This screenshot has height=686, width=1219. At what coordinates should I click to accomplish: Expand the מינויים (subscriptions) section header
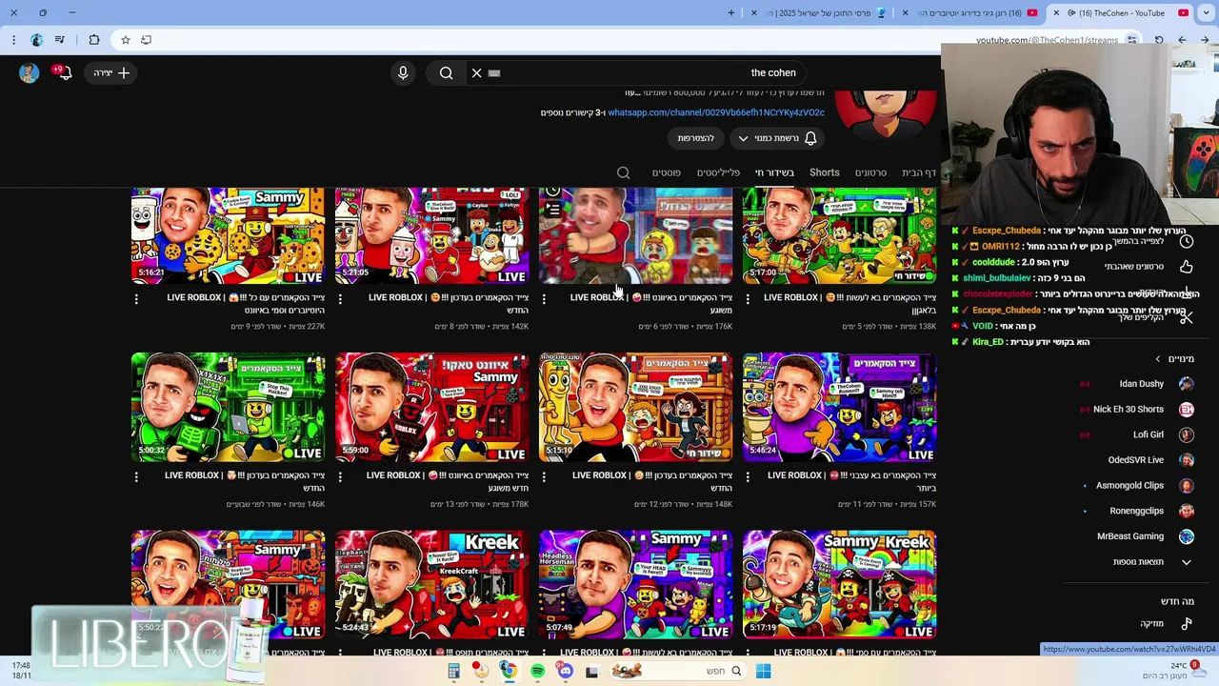pyautogui.click(x=1175, y=358)
